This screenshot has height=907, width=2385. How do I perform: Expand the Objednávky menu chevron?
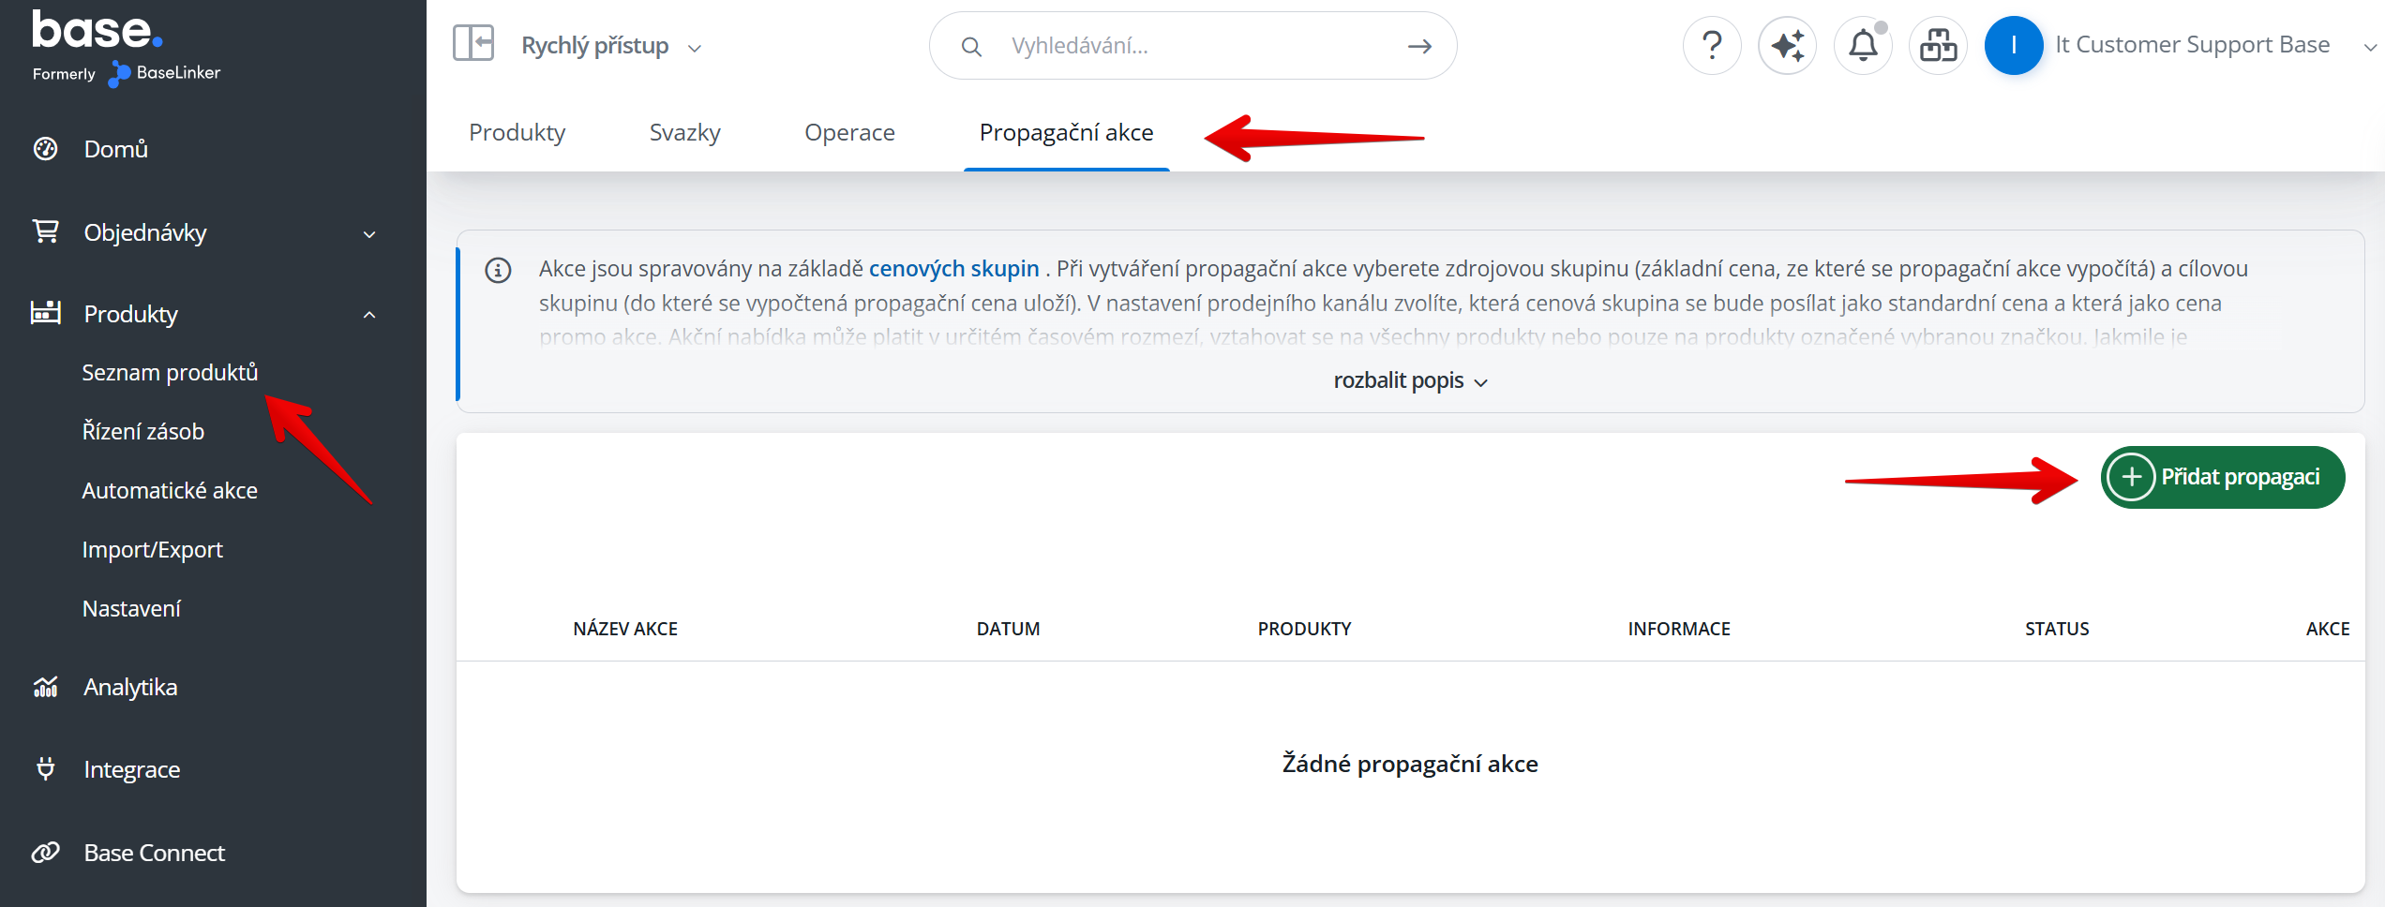[369, 234]
